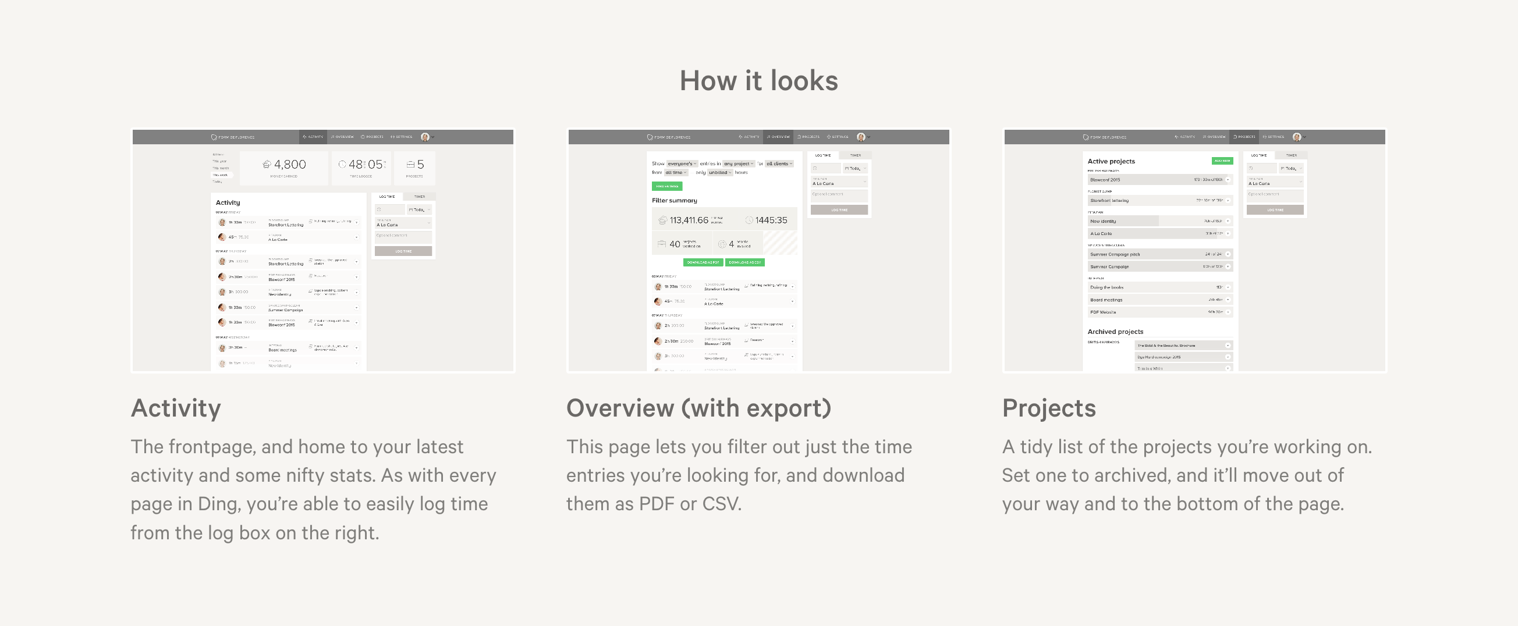1518x626 pixels.
Task: Click Log Time button in Projects screenshot
Action: 1275,209
